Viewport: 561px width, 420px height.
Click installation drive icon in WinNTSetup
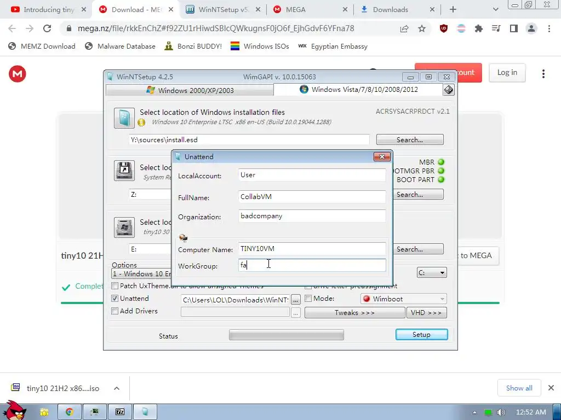(124, 227)
